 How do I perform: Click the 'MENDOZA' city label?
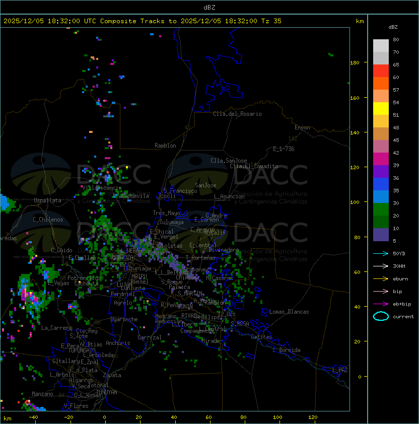tap(122, 257)
